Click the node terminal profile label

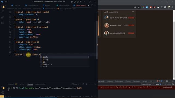(74, 84)
